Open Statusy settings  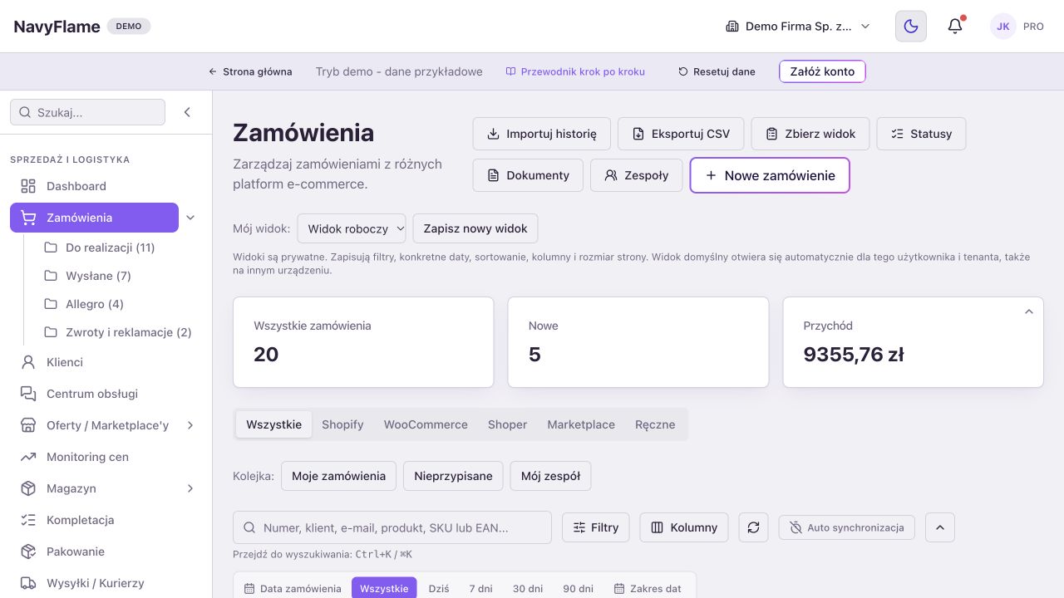pos(921,134)
